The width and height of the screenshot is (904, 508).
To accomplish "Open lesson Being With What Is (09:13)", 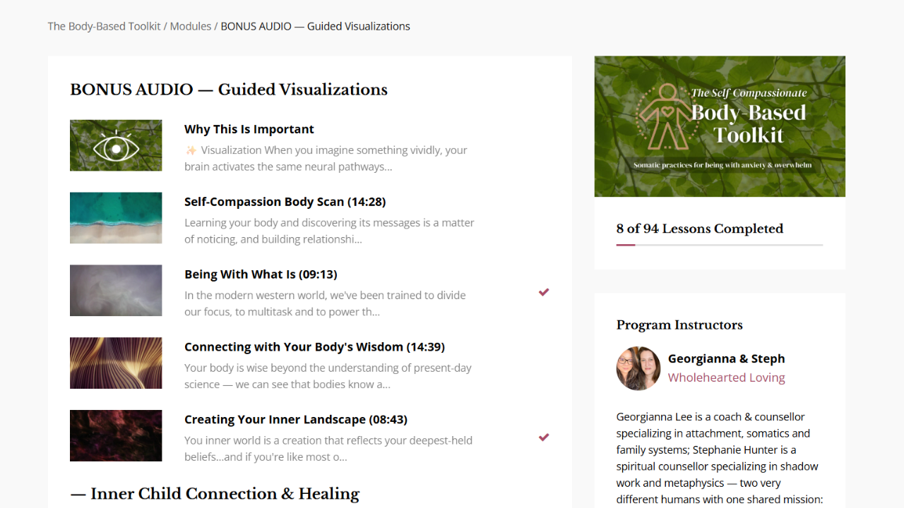I will (x=261, y=274).
